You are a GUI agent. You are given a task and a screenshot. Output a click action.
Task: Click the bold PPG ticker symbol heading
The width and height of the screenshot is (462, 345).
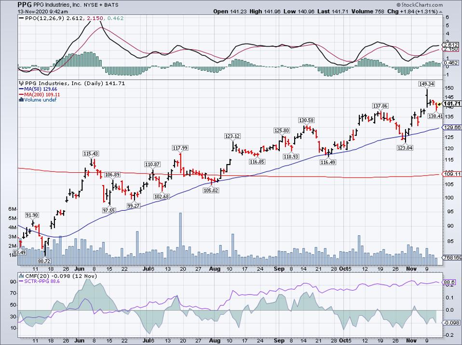click(25, 4)
